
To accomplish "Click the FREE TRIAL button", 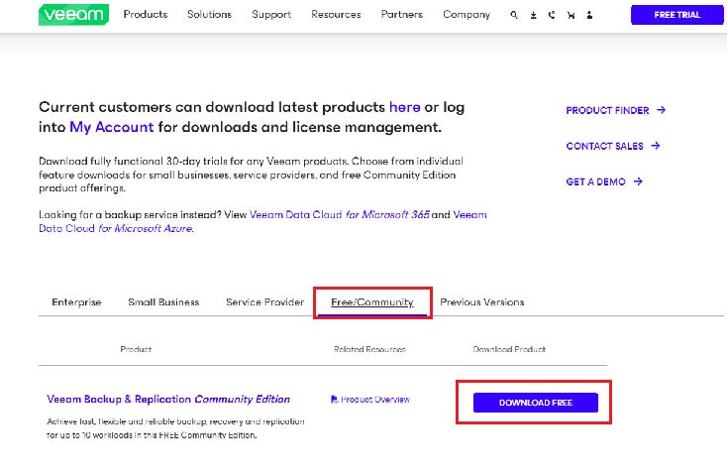I will click(676, 15).
